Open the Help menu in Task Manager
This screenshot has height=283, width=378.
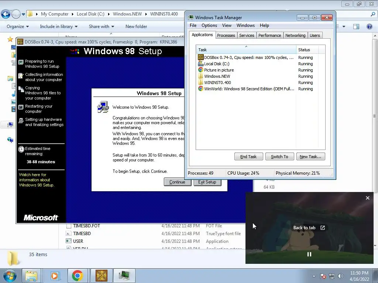point(264,25)
